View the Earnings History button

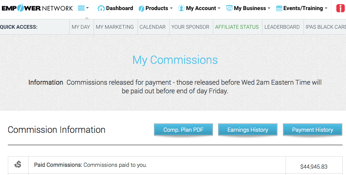(248, 130)
